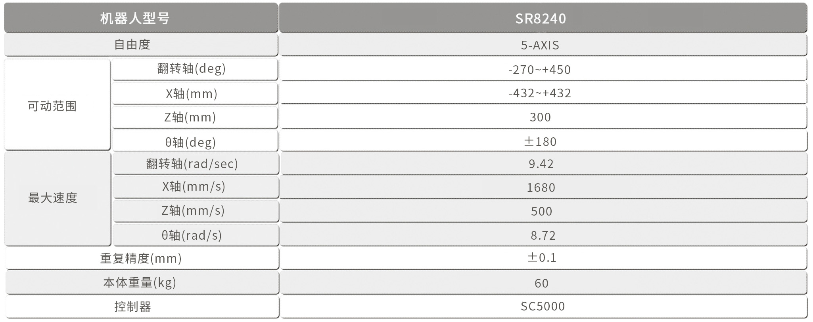The width and height of the screenshot is (813, 322).
Task: Click the 翻转轴(rad/sec) label cell
Action: click(192, 164)
